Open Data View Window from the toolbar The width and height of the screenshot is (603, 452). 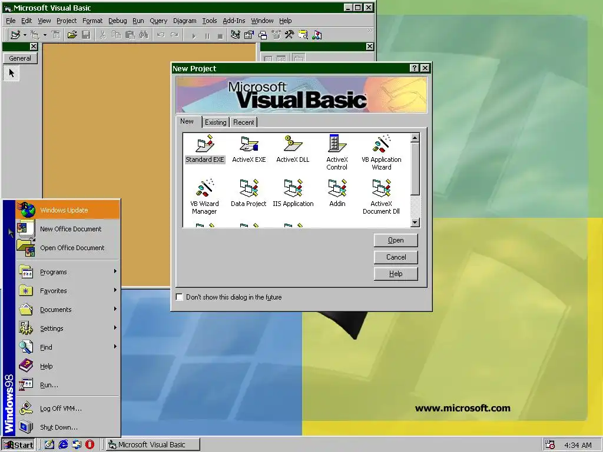pos(303,35)
